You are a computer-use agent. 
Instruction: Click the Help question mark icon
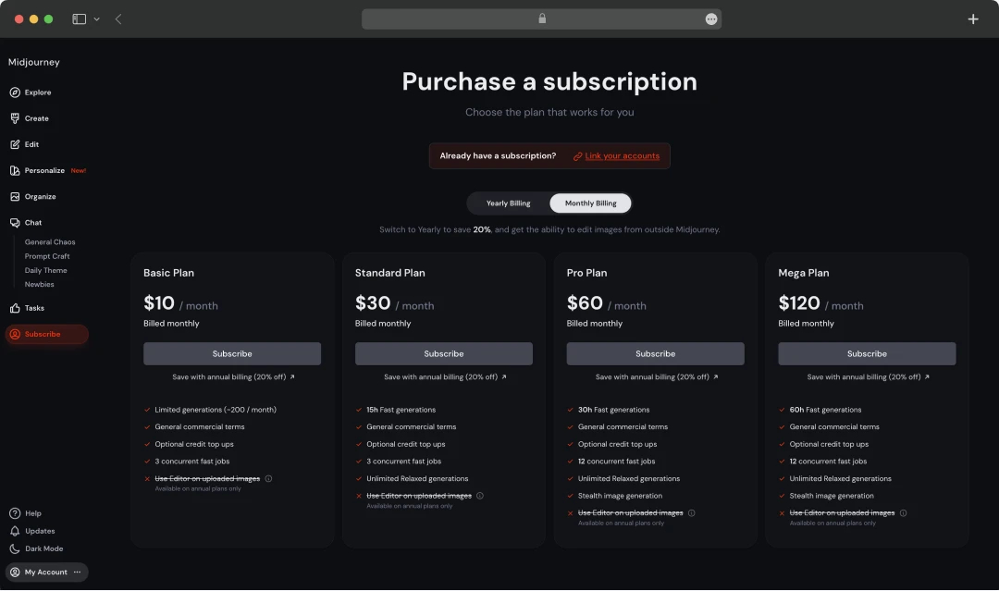click(15, 513)
